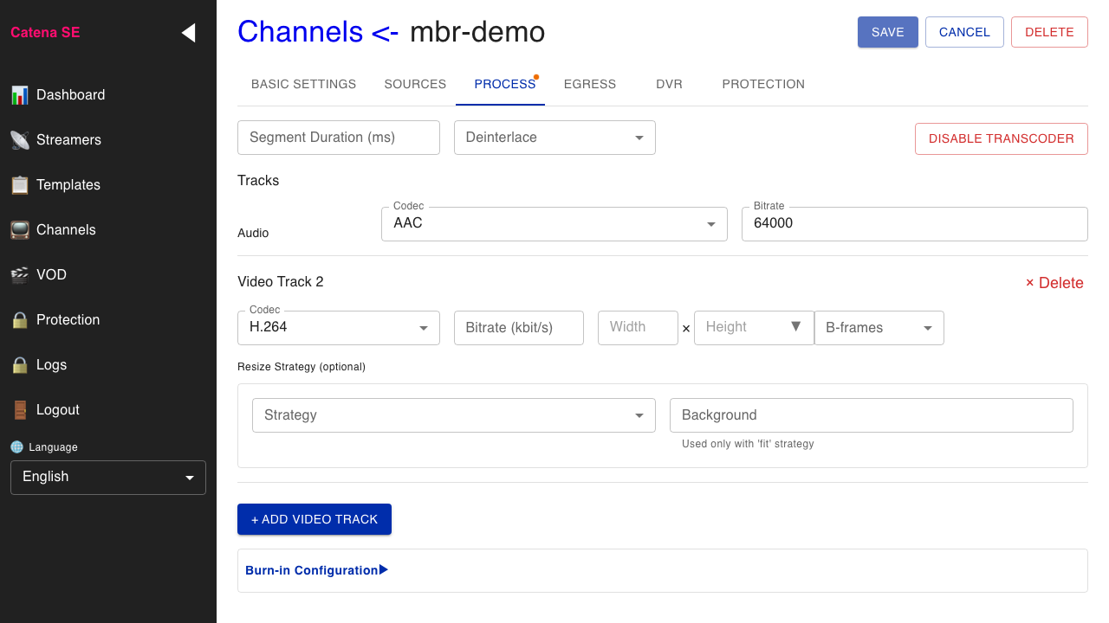1109x623 pixels.
Task: Open Logs via its sidebar icon
Action: (19, 364)
